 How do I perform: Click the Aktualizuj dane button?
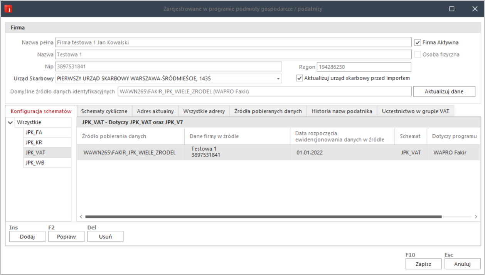tap(444, 92)
